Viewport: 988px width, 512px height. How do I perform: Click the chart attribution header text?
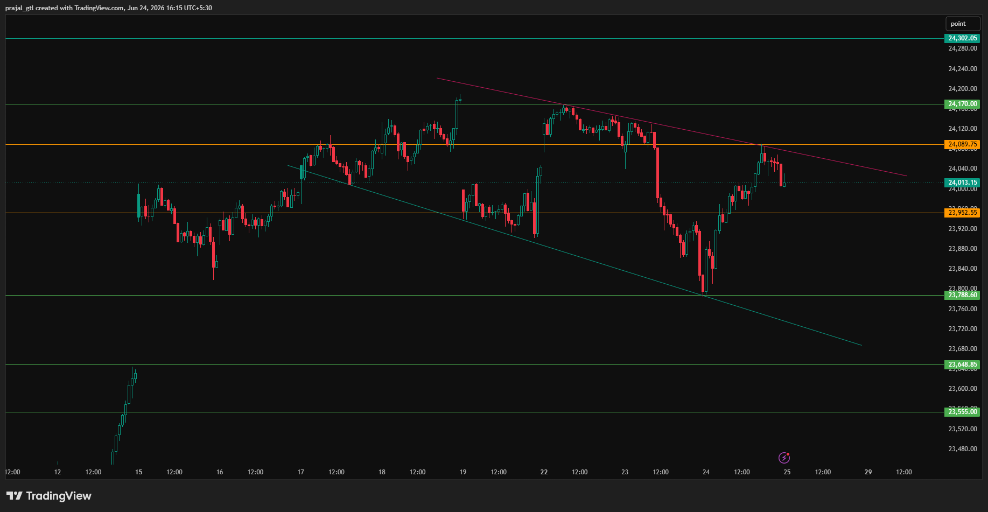[108, 8]
